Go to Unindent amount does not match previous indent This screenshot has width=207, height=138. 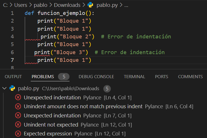coord(83,107)
